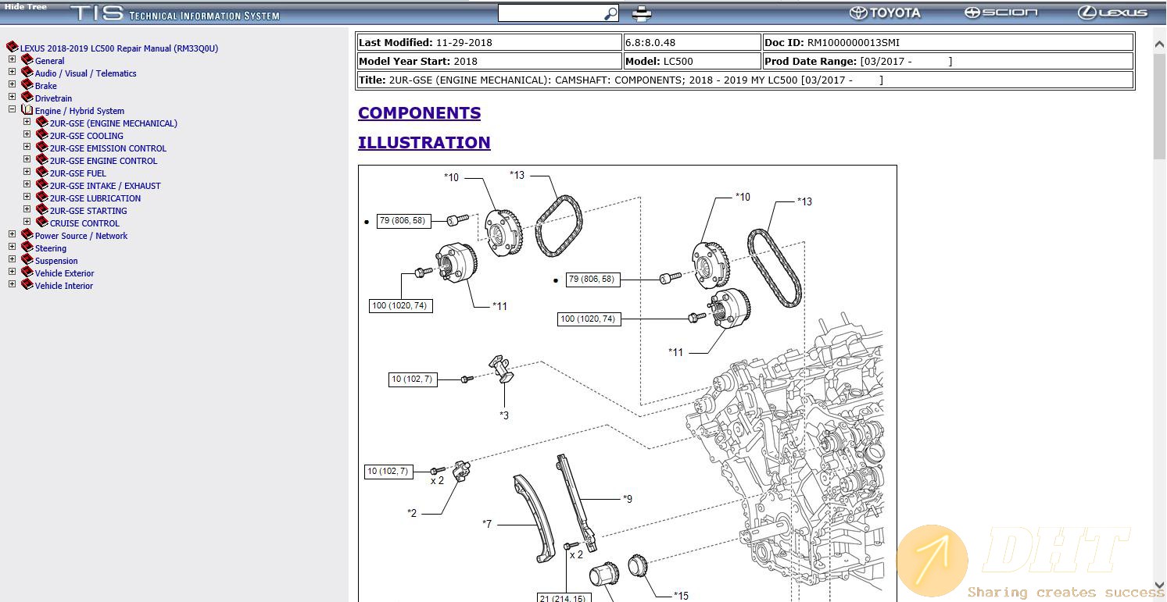Open 2UR-GSE COOLING entry
This screenshot has width=1167, height=602.
[x=86, y=136]
